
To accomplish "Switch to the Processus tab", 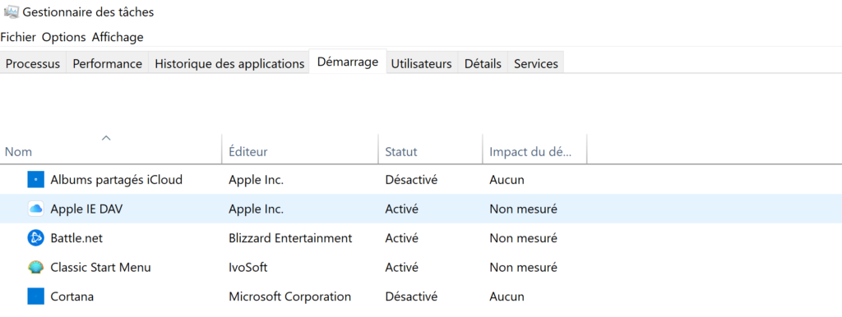I will click(x=33, y=63).
